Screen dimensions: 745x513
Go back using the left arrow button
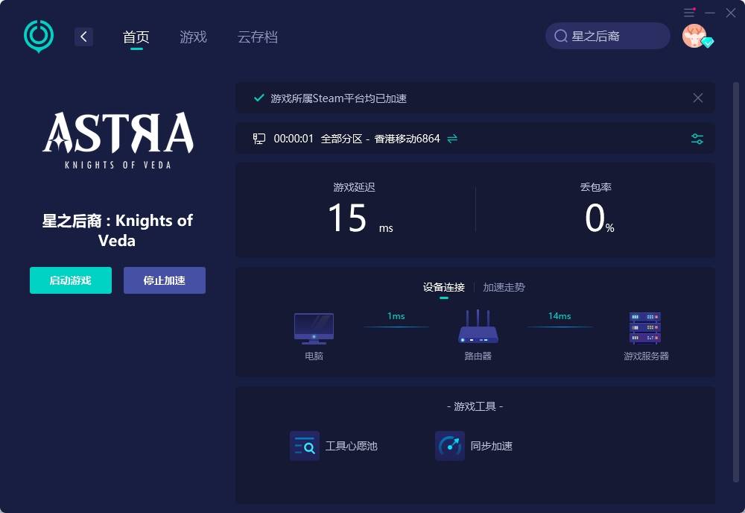(83, 37)
